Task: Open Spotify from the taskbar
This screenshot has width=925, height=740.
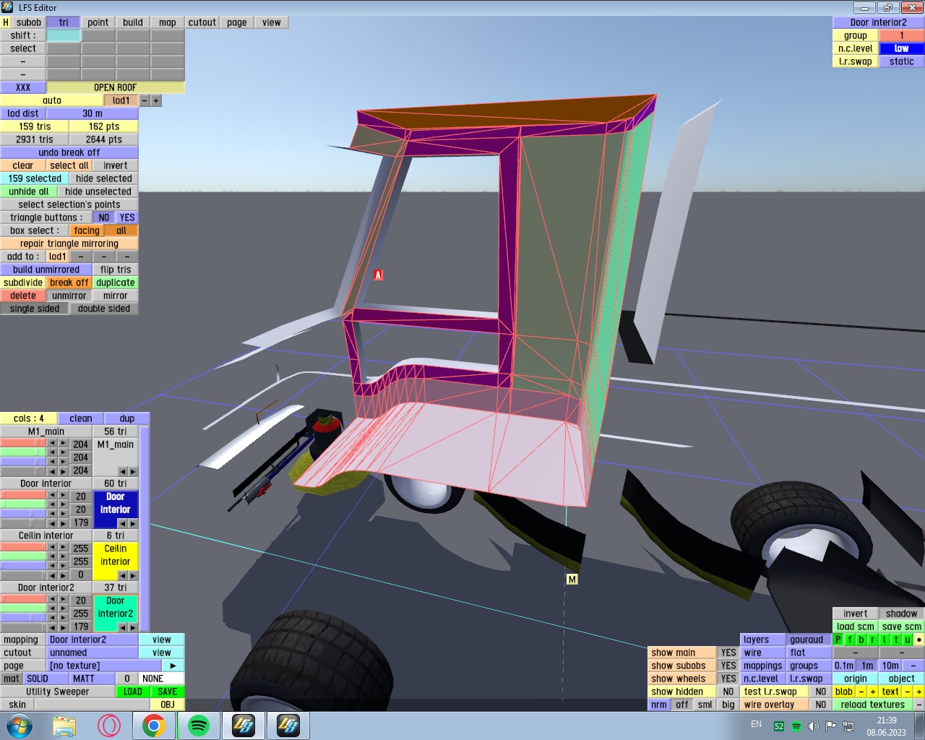Action: (x=198, y=726)
